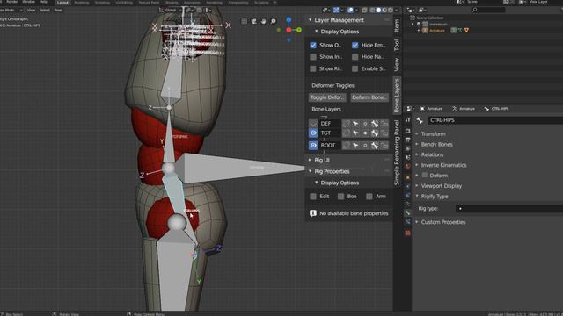Click select-arrow icon in ROOT layer row
This screenshot has width=563, height=316.
point(355,146)
